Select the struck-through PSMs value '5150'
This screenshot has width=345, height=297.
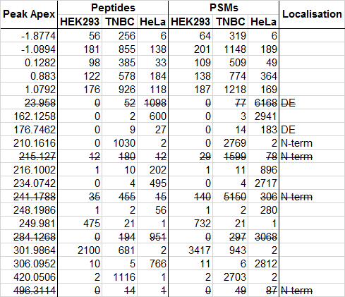(x=231, y=197)
